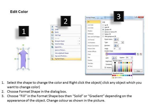148x111 pixels.
Task: Open the Preset colors dropdown
Action: pyautogui.click(x=116, y=39)
